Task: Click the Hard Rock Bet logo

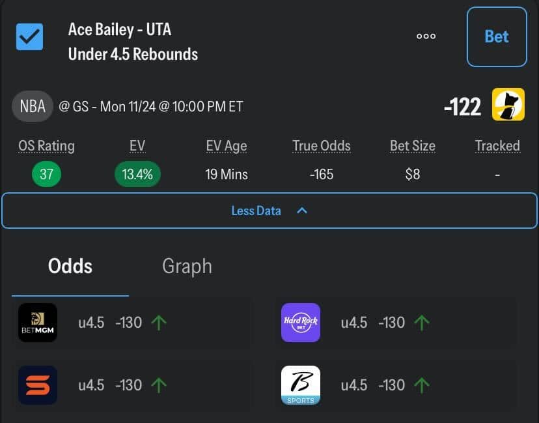Action: point(301,323)
